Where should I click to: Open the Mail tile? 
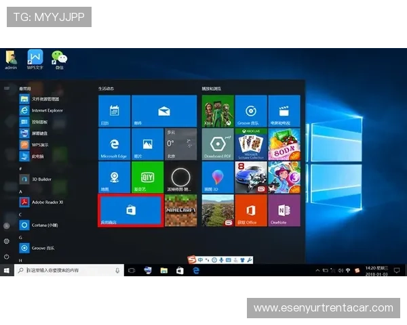pyautogui.click(x=164, y=111)
